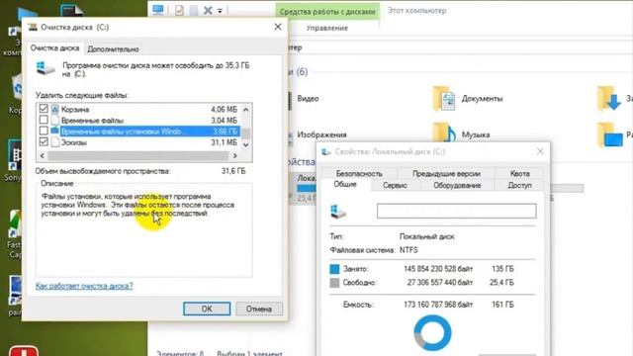Click the vertical scrollbar thumb in file list
633x356 pixels.
(x=245, y=133)
